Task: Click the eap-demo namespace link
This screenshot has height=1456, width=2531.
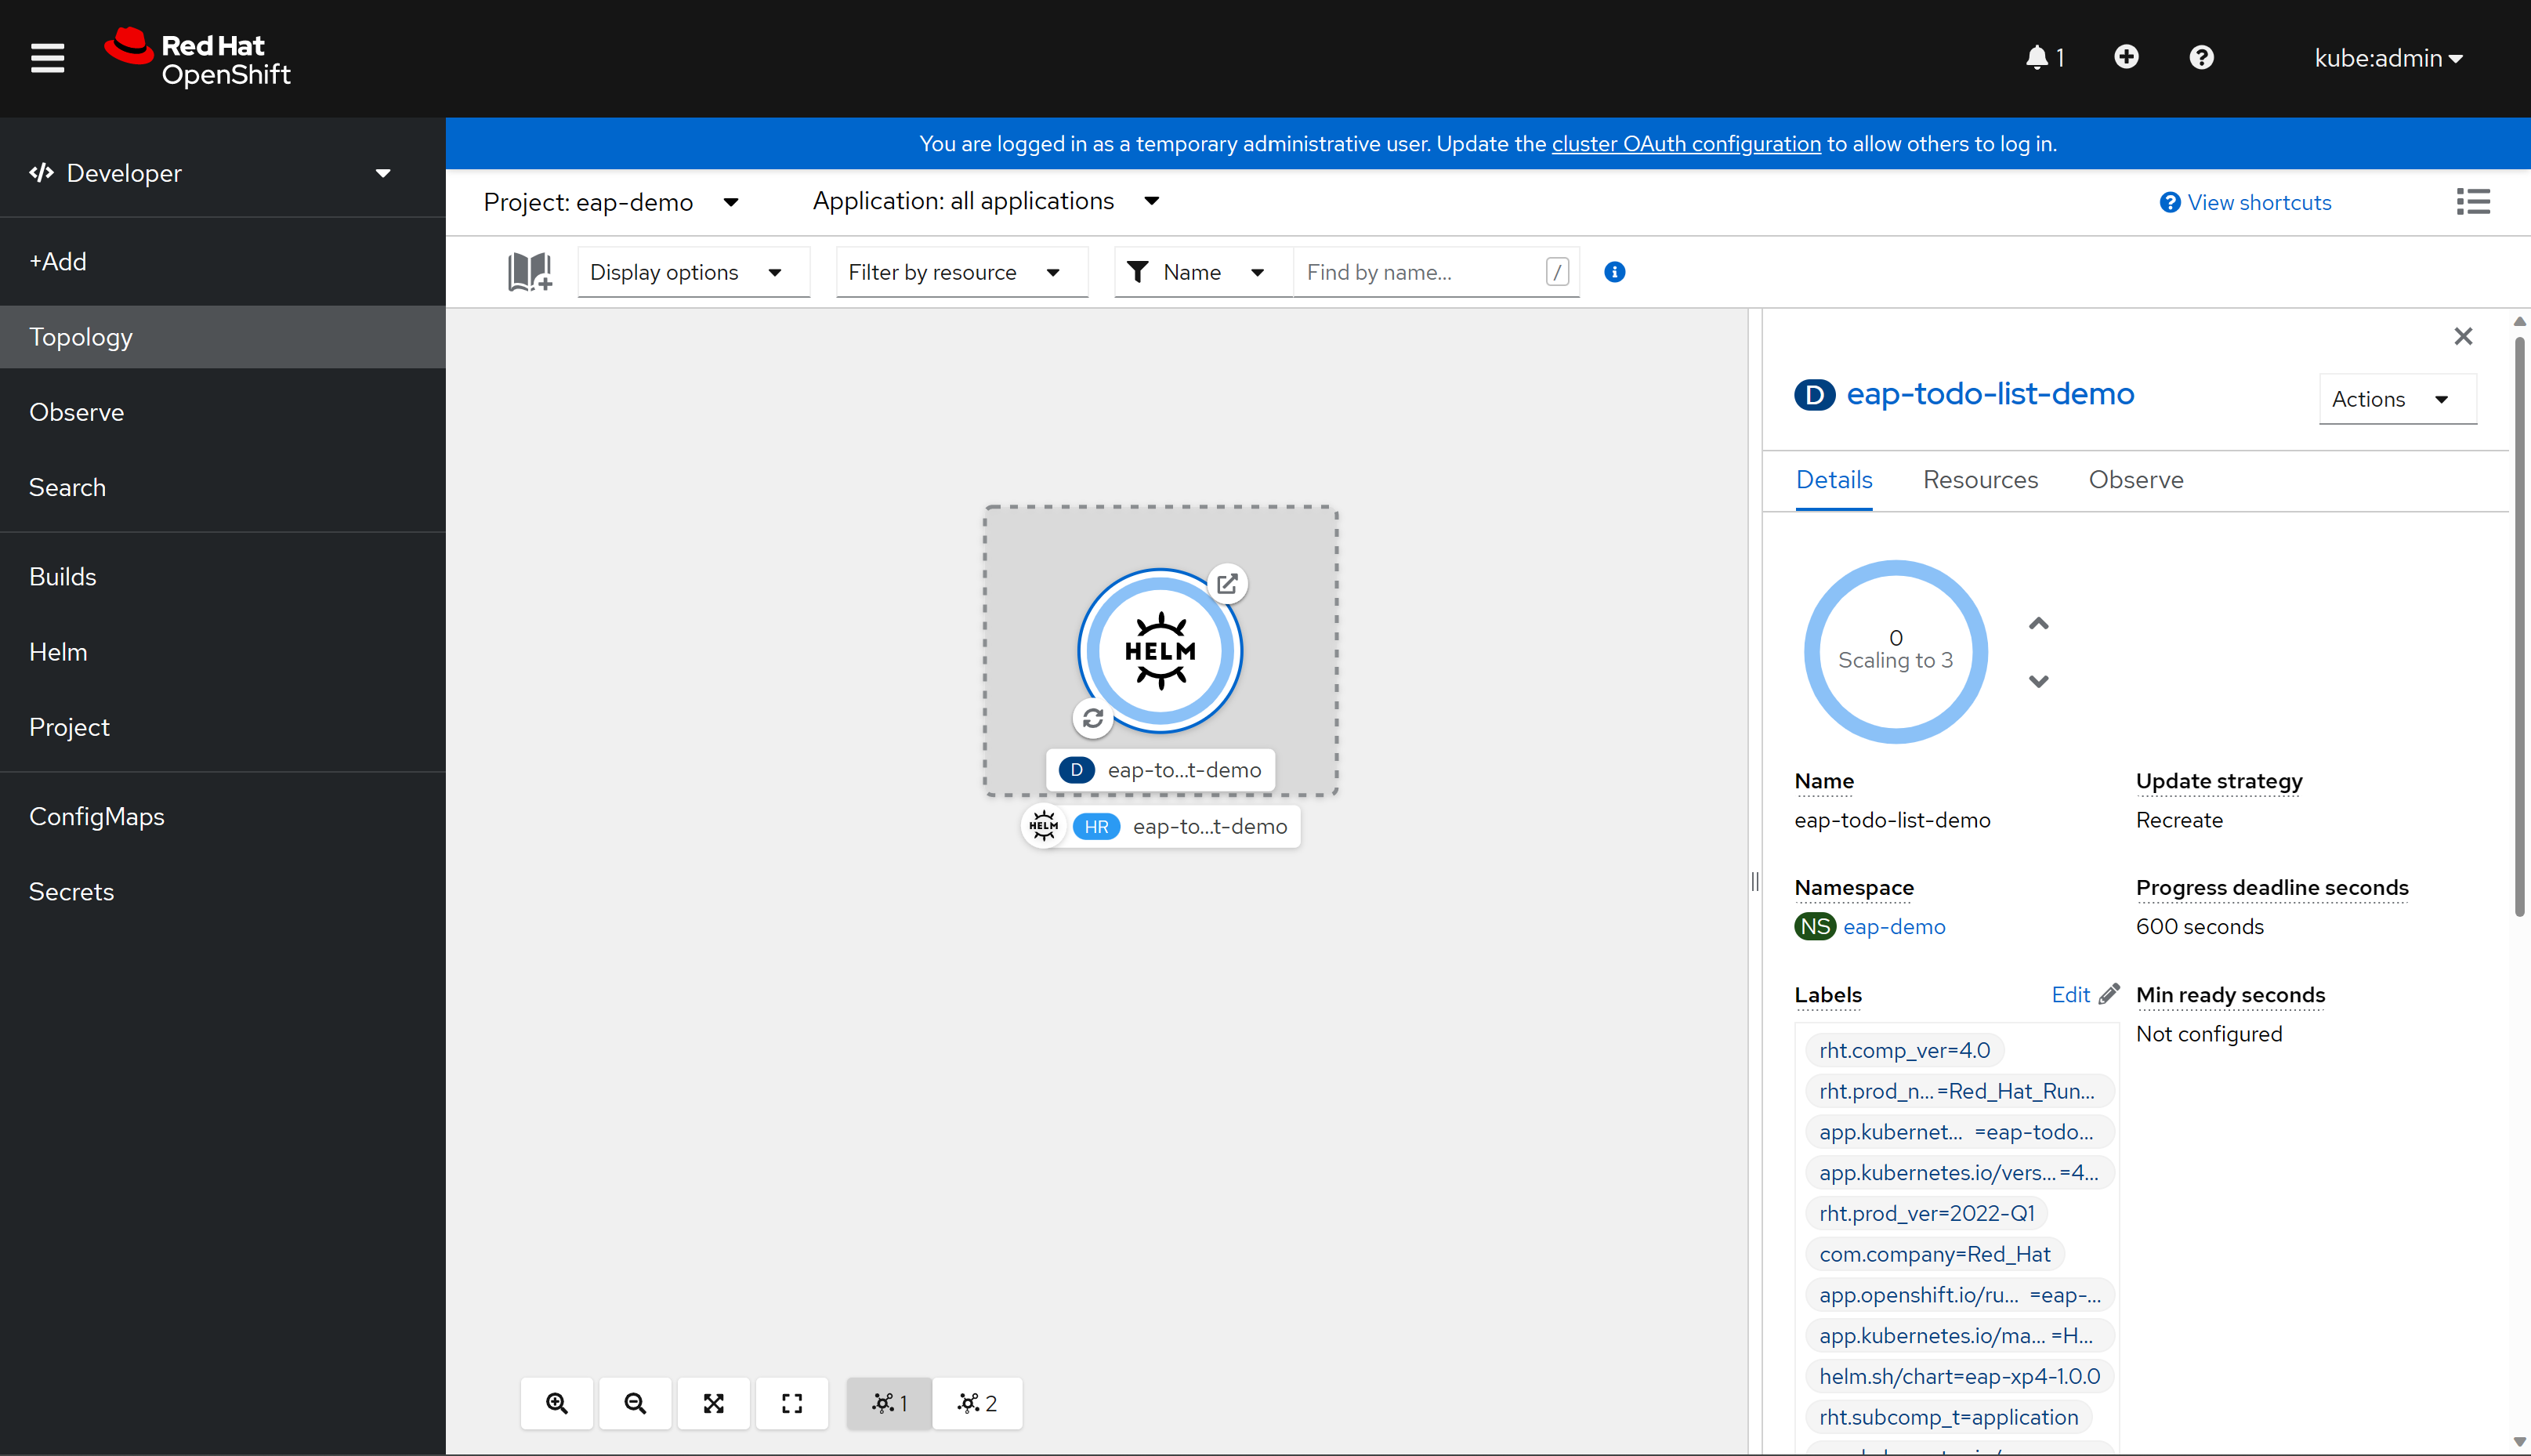Action: tap(1895, 926)
